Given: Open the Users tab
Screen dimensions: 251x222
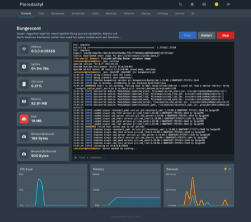Looking at the screenshot, I should pos(95,14).
